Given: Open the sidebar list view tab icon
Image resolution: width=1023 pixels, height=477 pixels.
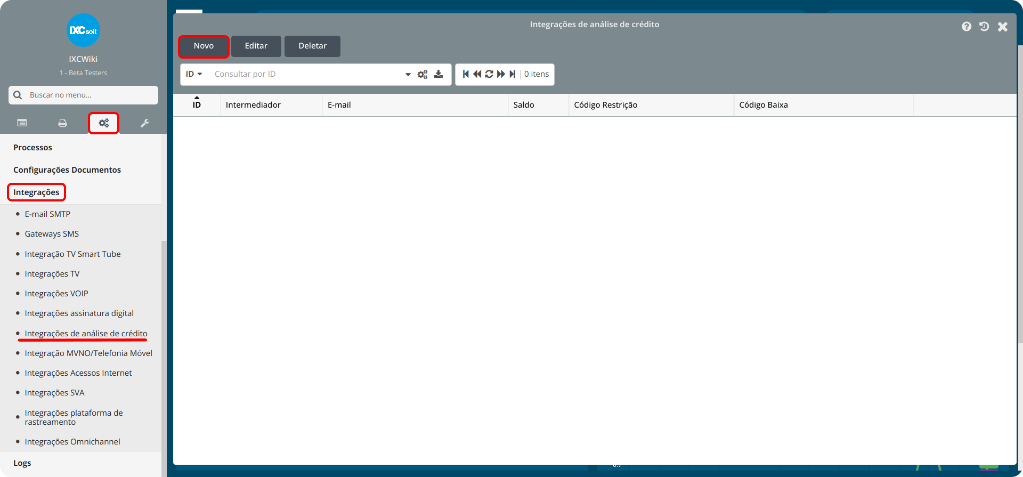Looking at the screenshot, I should [x=22, y=123].
